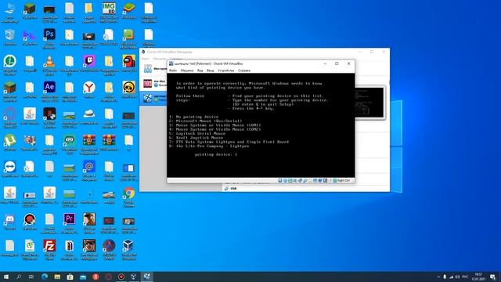Click the USB section in VirtualBox Manager details
Viewport: 501px width, 282px height.
233,189
